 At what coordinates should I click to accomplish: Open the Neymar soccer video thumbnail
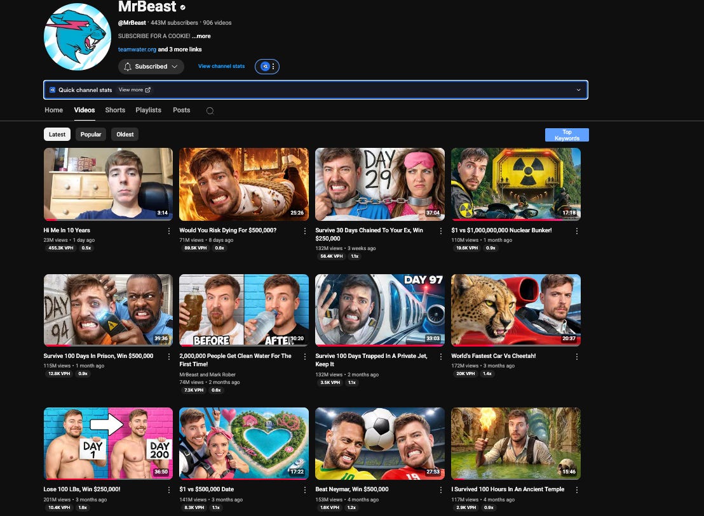(x=380, y=444)
